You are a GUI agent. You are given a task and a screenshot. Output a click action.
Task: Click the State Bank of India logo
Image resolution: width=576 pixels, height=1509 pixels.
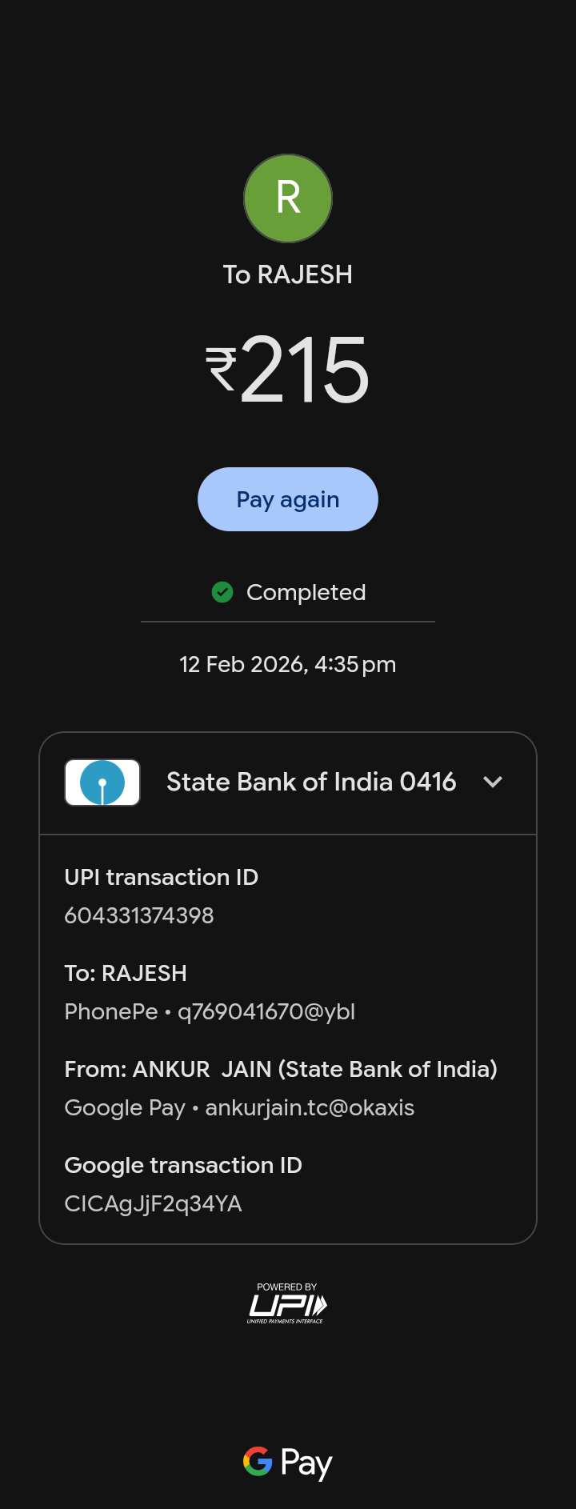pos(102,783)
